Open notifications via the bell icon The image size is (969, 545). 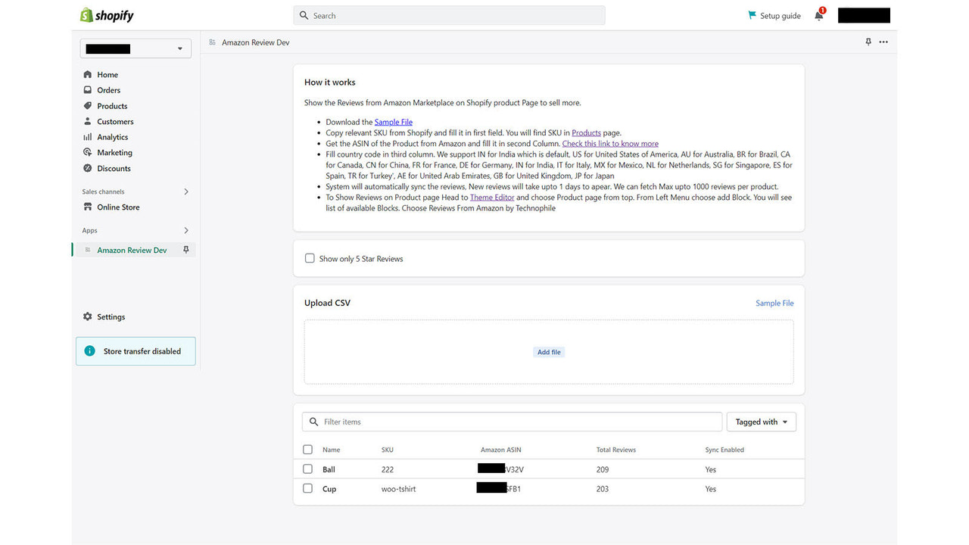(x=818, y=15)
